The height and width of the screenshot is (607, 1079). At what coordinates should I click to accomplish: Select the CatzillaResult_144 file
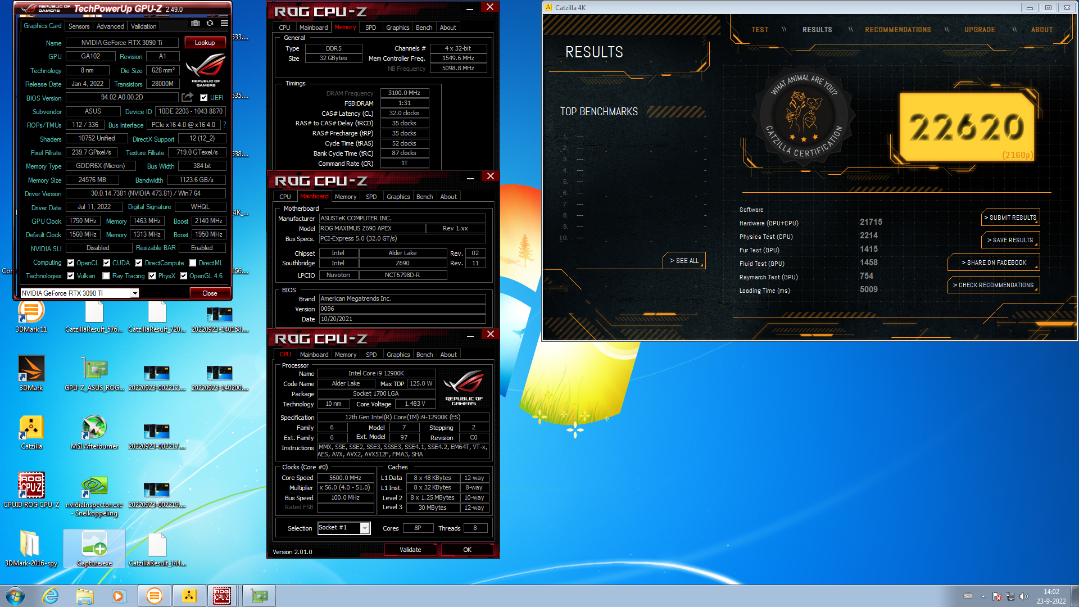click(157, 548)
